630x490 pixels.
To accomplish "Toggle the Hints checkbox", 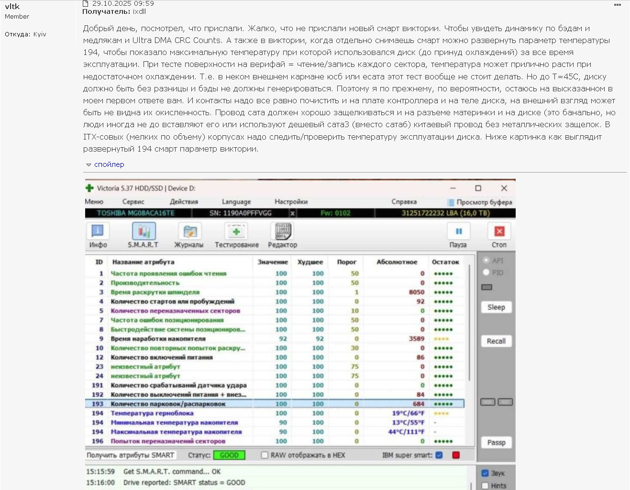I will point(485,486).
